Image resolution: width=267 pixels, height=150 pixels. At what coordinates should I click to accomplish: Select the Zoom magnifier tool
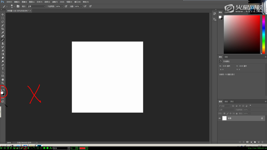[3, 83]
